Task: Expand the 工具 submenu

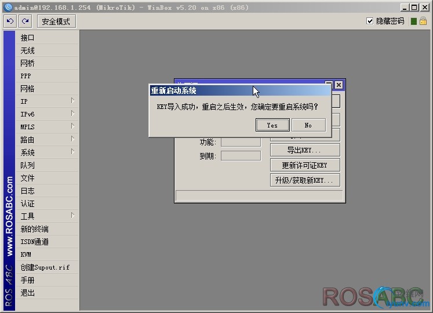Action: click(72, 215)
